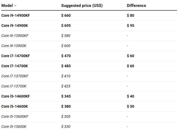
Task: Select the Model column header
Action: click(x=7, y=6)
